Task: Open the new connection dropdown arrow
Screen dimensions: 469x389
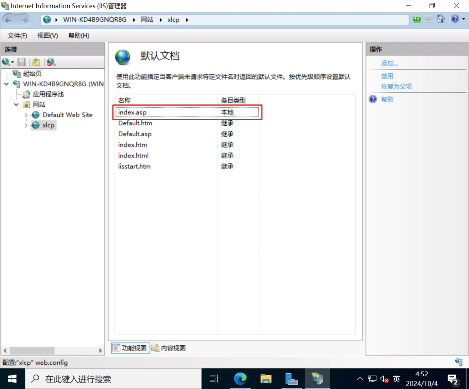Action: tap(13, 62)
